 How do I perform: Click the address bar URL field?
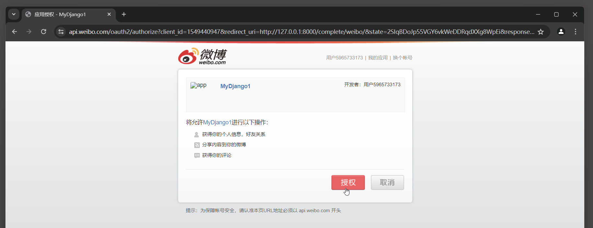(301, 32)
